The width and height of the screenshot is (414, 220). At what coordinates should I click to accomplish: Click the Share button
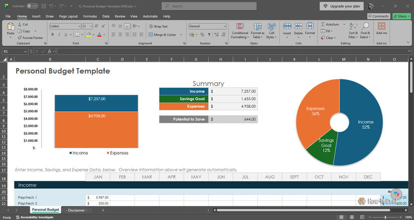pyautogui.click(x=401, y=16)
